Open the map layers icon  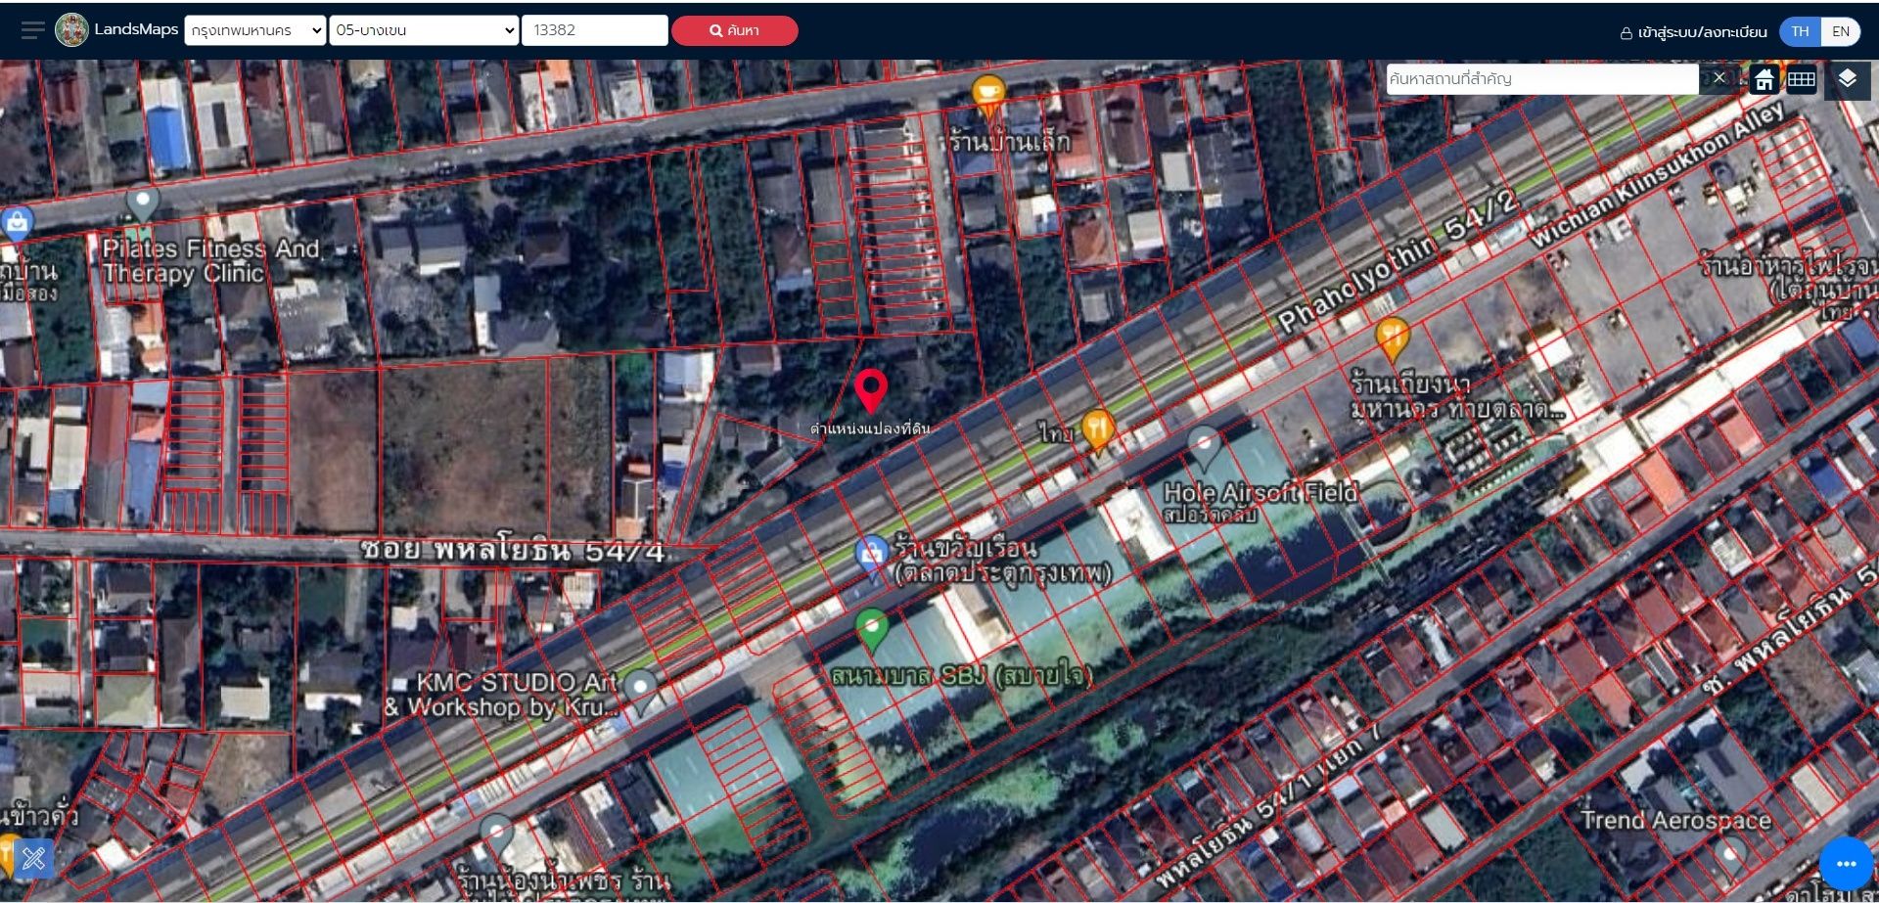1847,79
